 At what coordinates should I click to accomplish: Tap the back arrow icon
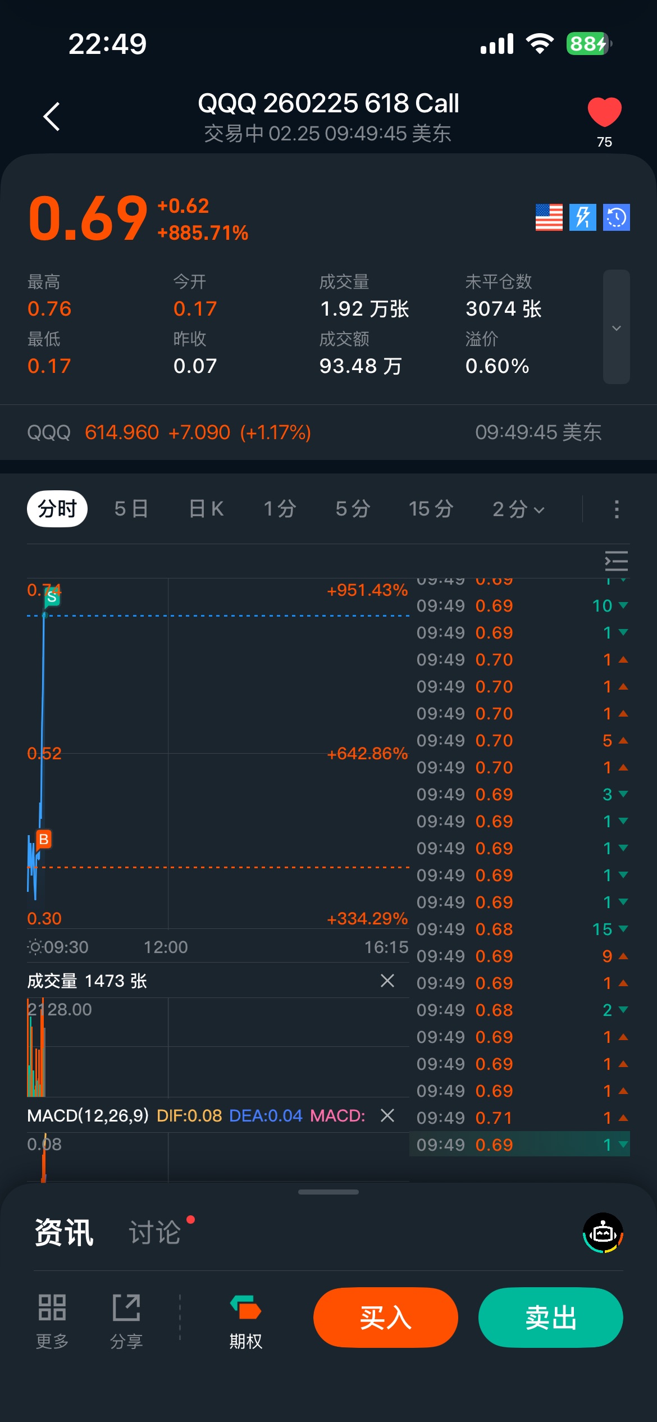pos(52,117)
